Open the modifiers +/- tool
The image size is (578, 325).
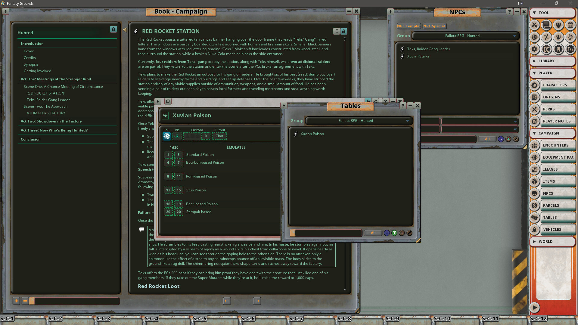(x=546, y=37)
